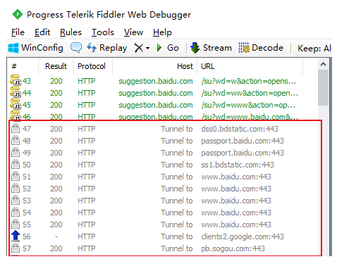
Task: Click the lock icon of session 49
Action: (x=16, y=152)
